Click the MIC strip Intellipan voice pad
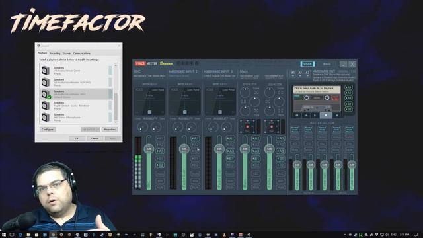 [149, 101]
